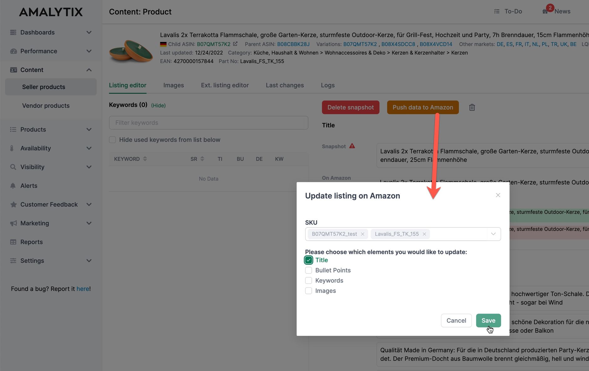Switch to the Logs tab
Viewport: 589px width, 371px height.
click(x=328, y=85)
